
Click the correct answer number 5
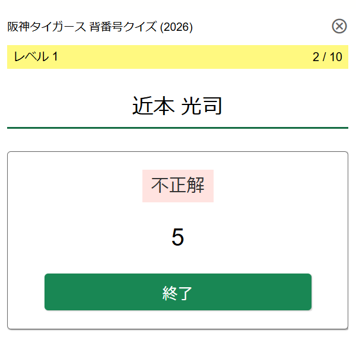pos(178,237)
